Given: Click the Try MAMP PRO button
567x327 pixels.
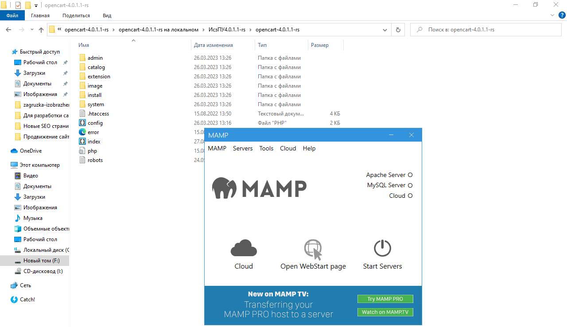Looking at the screenshot, I should pyautogui.click(x=385, y=299).
